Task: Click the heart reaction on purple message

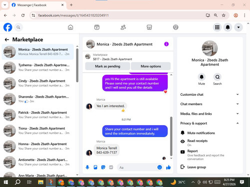Action: pos(165,92)
